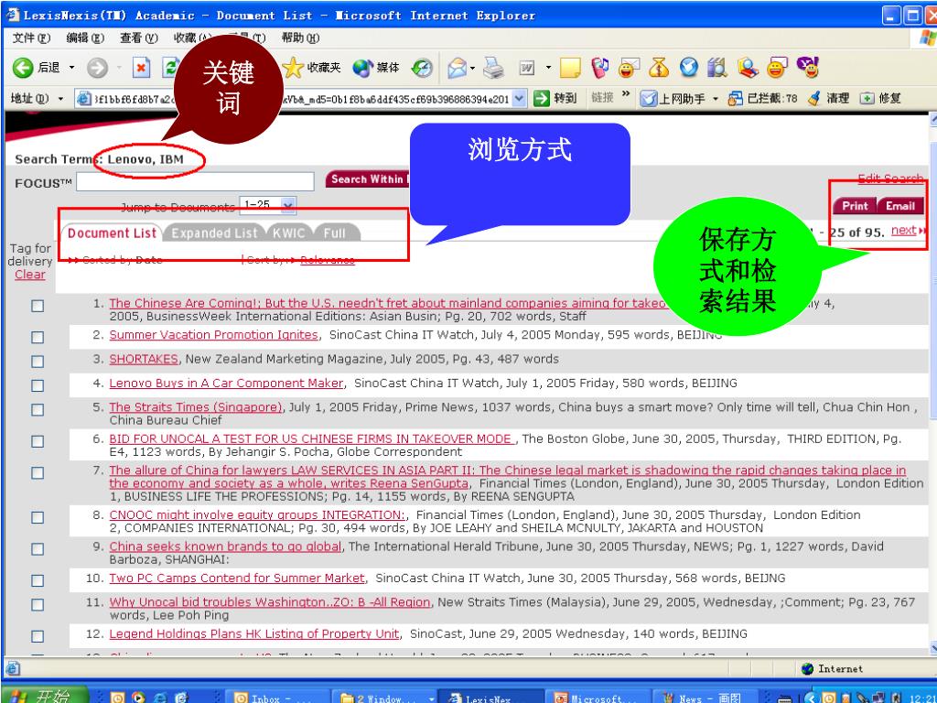
Task: Tag Legend Holdings Plans HK checkbox
Action: (38, 636)
